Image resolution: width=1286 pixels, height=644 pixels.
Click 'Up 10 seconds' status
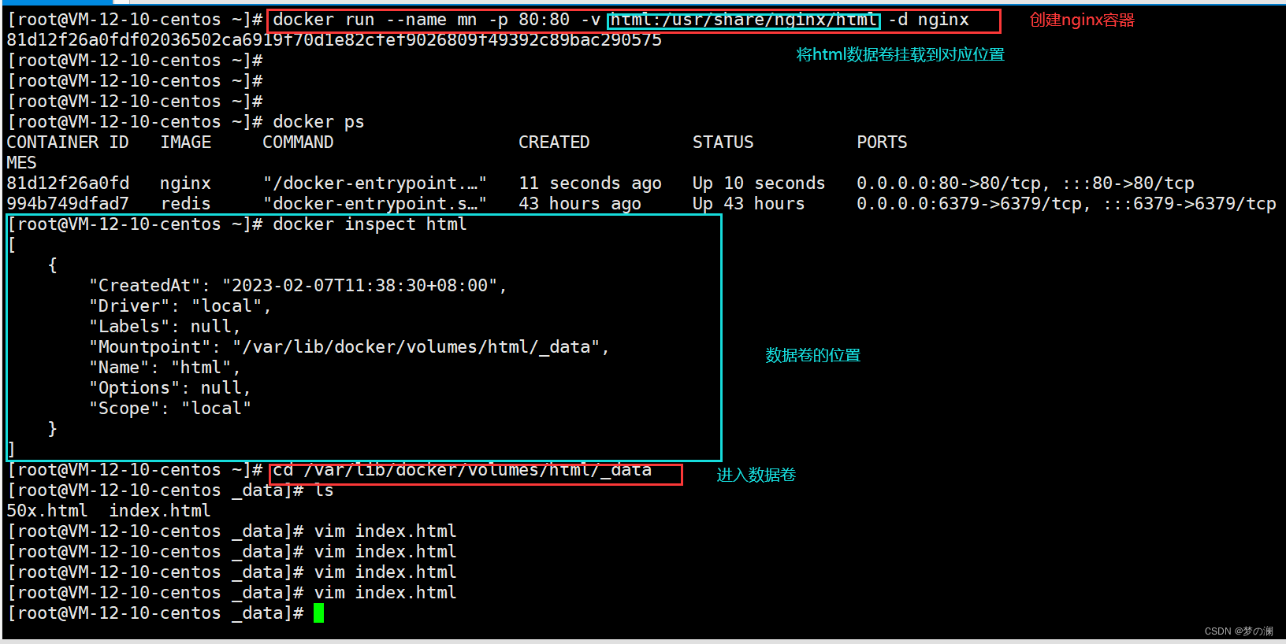759,183
